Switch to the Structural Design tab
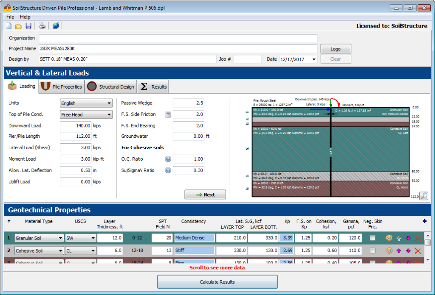435x295 pixels. tap(111, 87)
